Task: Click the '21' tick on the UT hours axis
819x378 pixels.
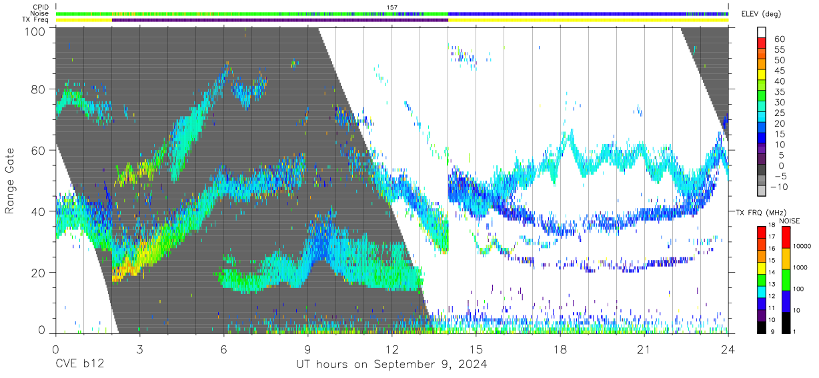Action: pos(644,349)
